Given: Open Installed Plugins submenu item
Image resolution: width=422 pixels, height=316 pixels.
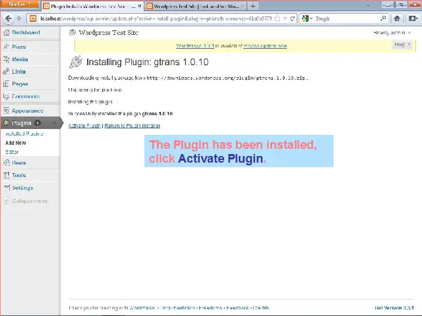Looking at the screenshot, I should 24,134.
